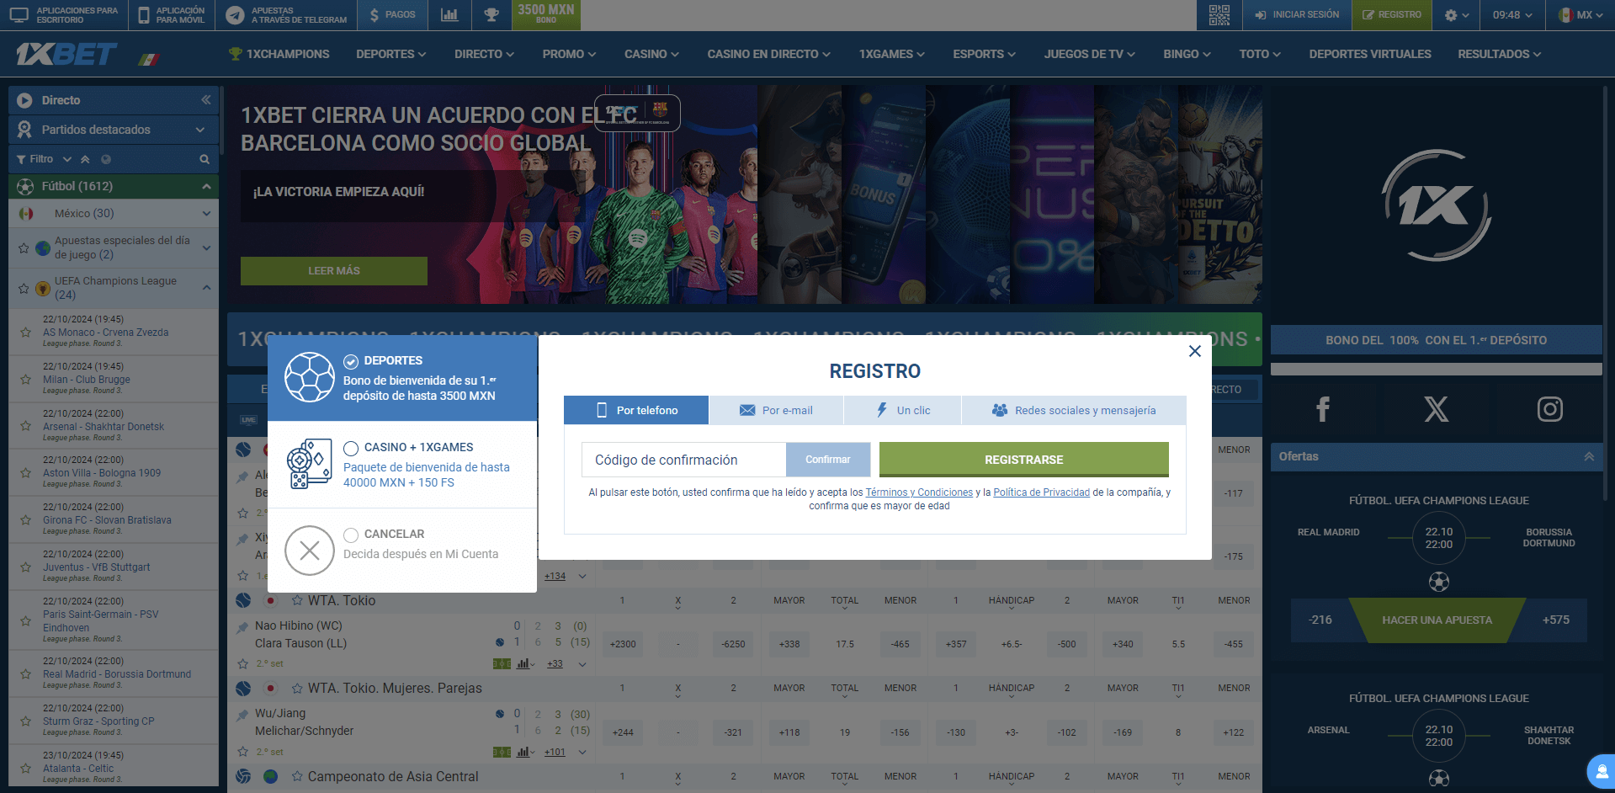Favorite Campeonato de Asia Central star
Viewport: 1615px width, 793px height.
click(297, 777)
